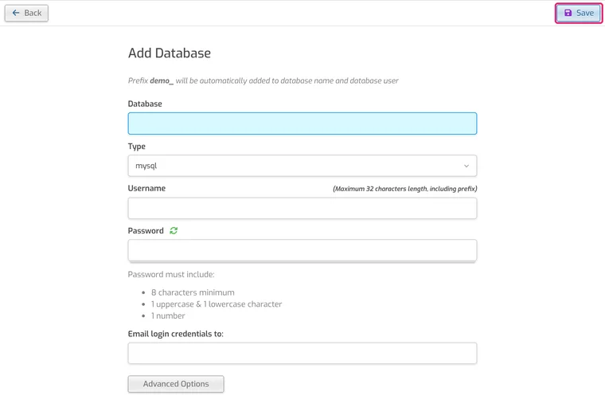The width and height of the screenshot is (605, 396).
Task: Click the Maximum 32 characters length note
Action: tap(404, 189)
